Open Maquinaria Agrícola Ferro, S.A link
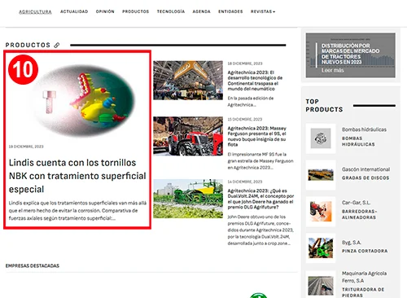The width and height of the screenshot is (407, 298). [364, 277]
